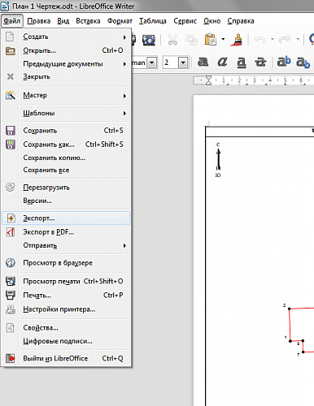
Task: Click the Paste clipboard icon
Action: click(x=211, y=40)
